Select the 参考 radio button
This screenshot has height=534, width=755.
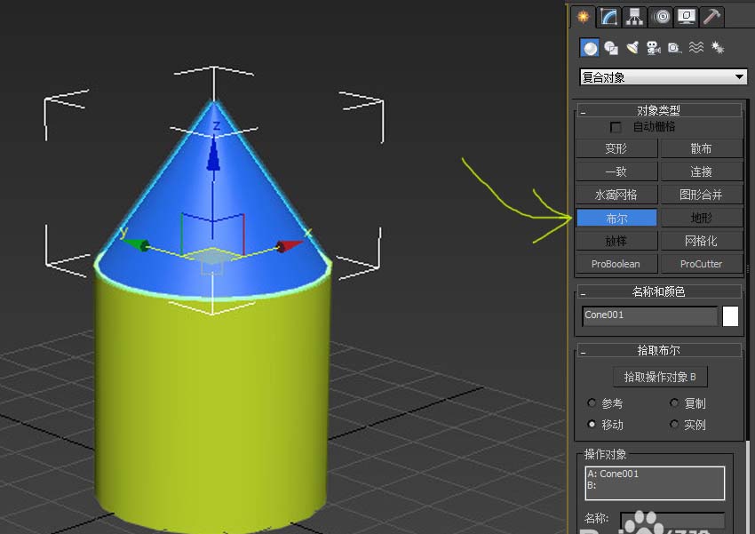592,403
